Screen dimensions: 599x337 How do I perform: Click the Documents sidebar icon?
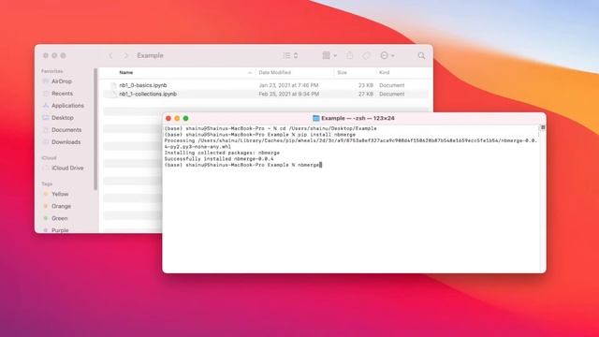[x=46, y=130]
